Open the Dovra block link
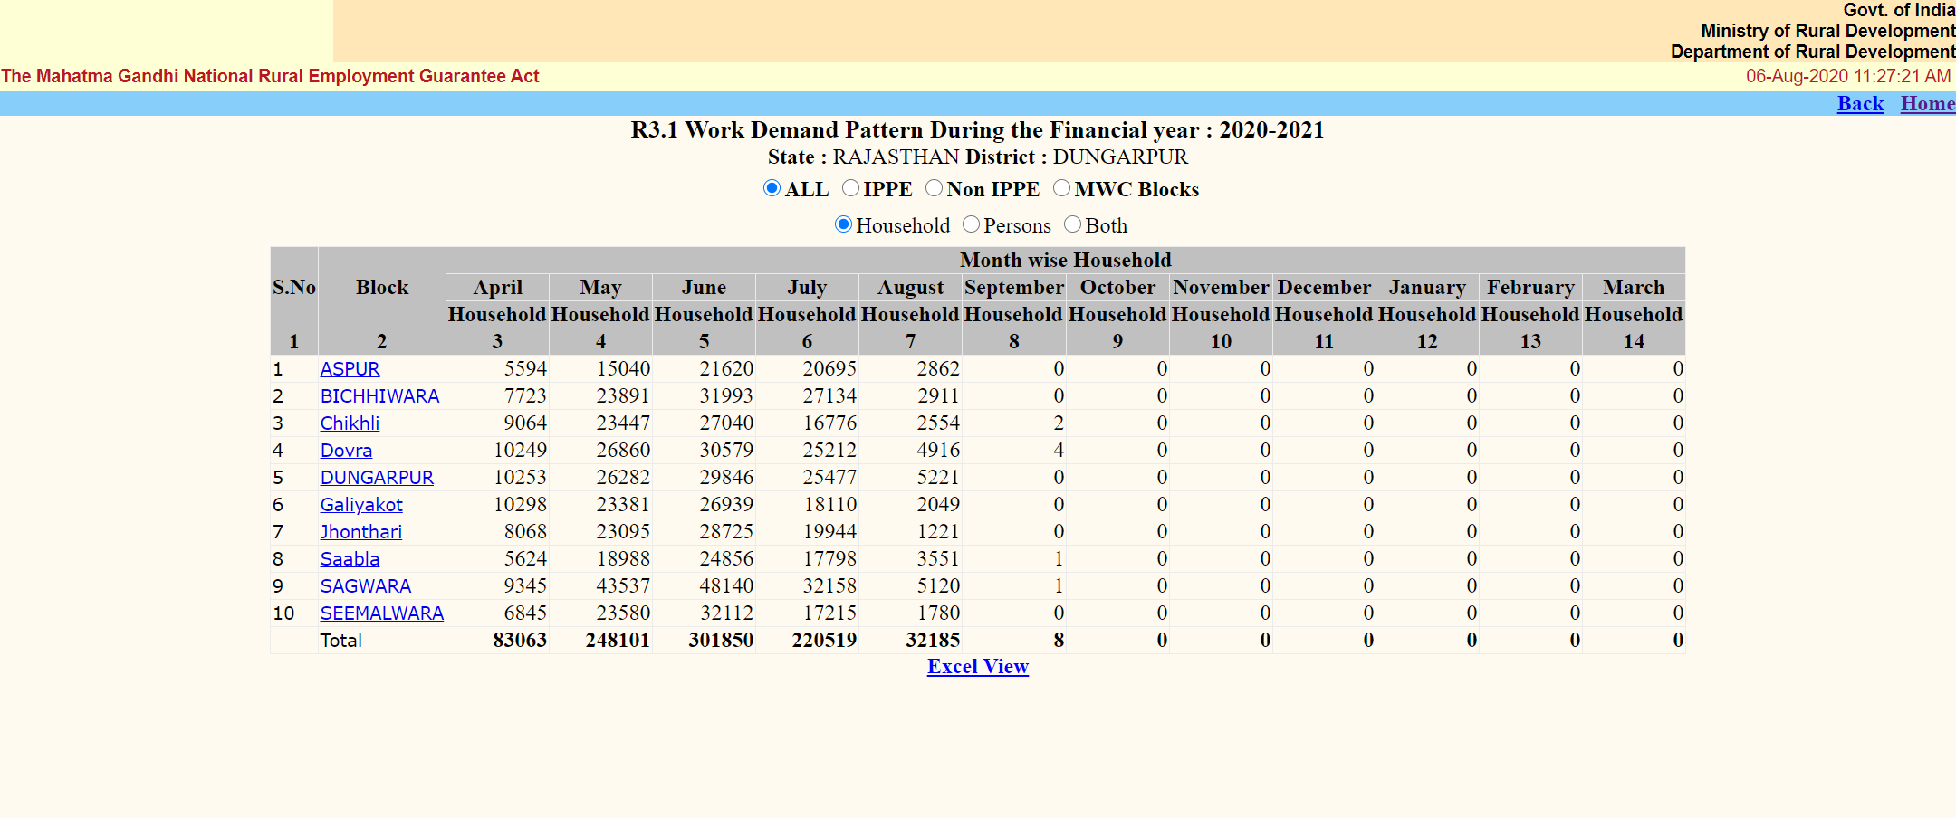This screenshot has width=1956, height=818. pos(346,451)
